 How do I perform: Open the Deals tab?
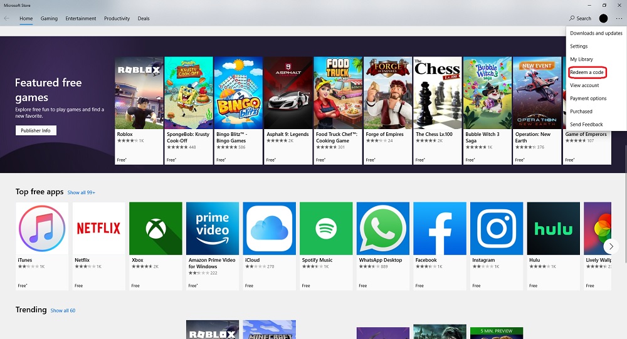[x=144, y=19]
